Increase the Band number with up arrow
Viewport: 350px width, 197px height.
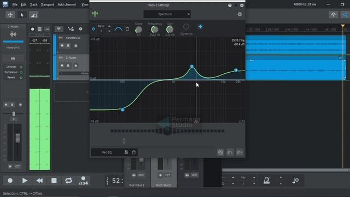[x=109, y=26]
